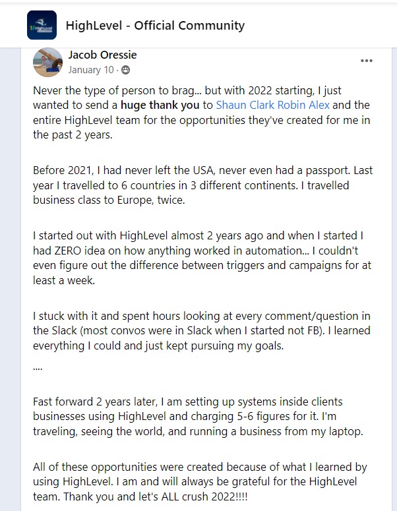Viewport: 397px width, 511px height.
Task: Click the HighLevel community logo icon
Action: [42, 25]
